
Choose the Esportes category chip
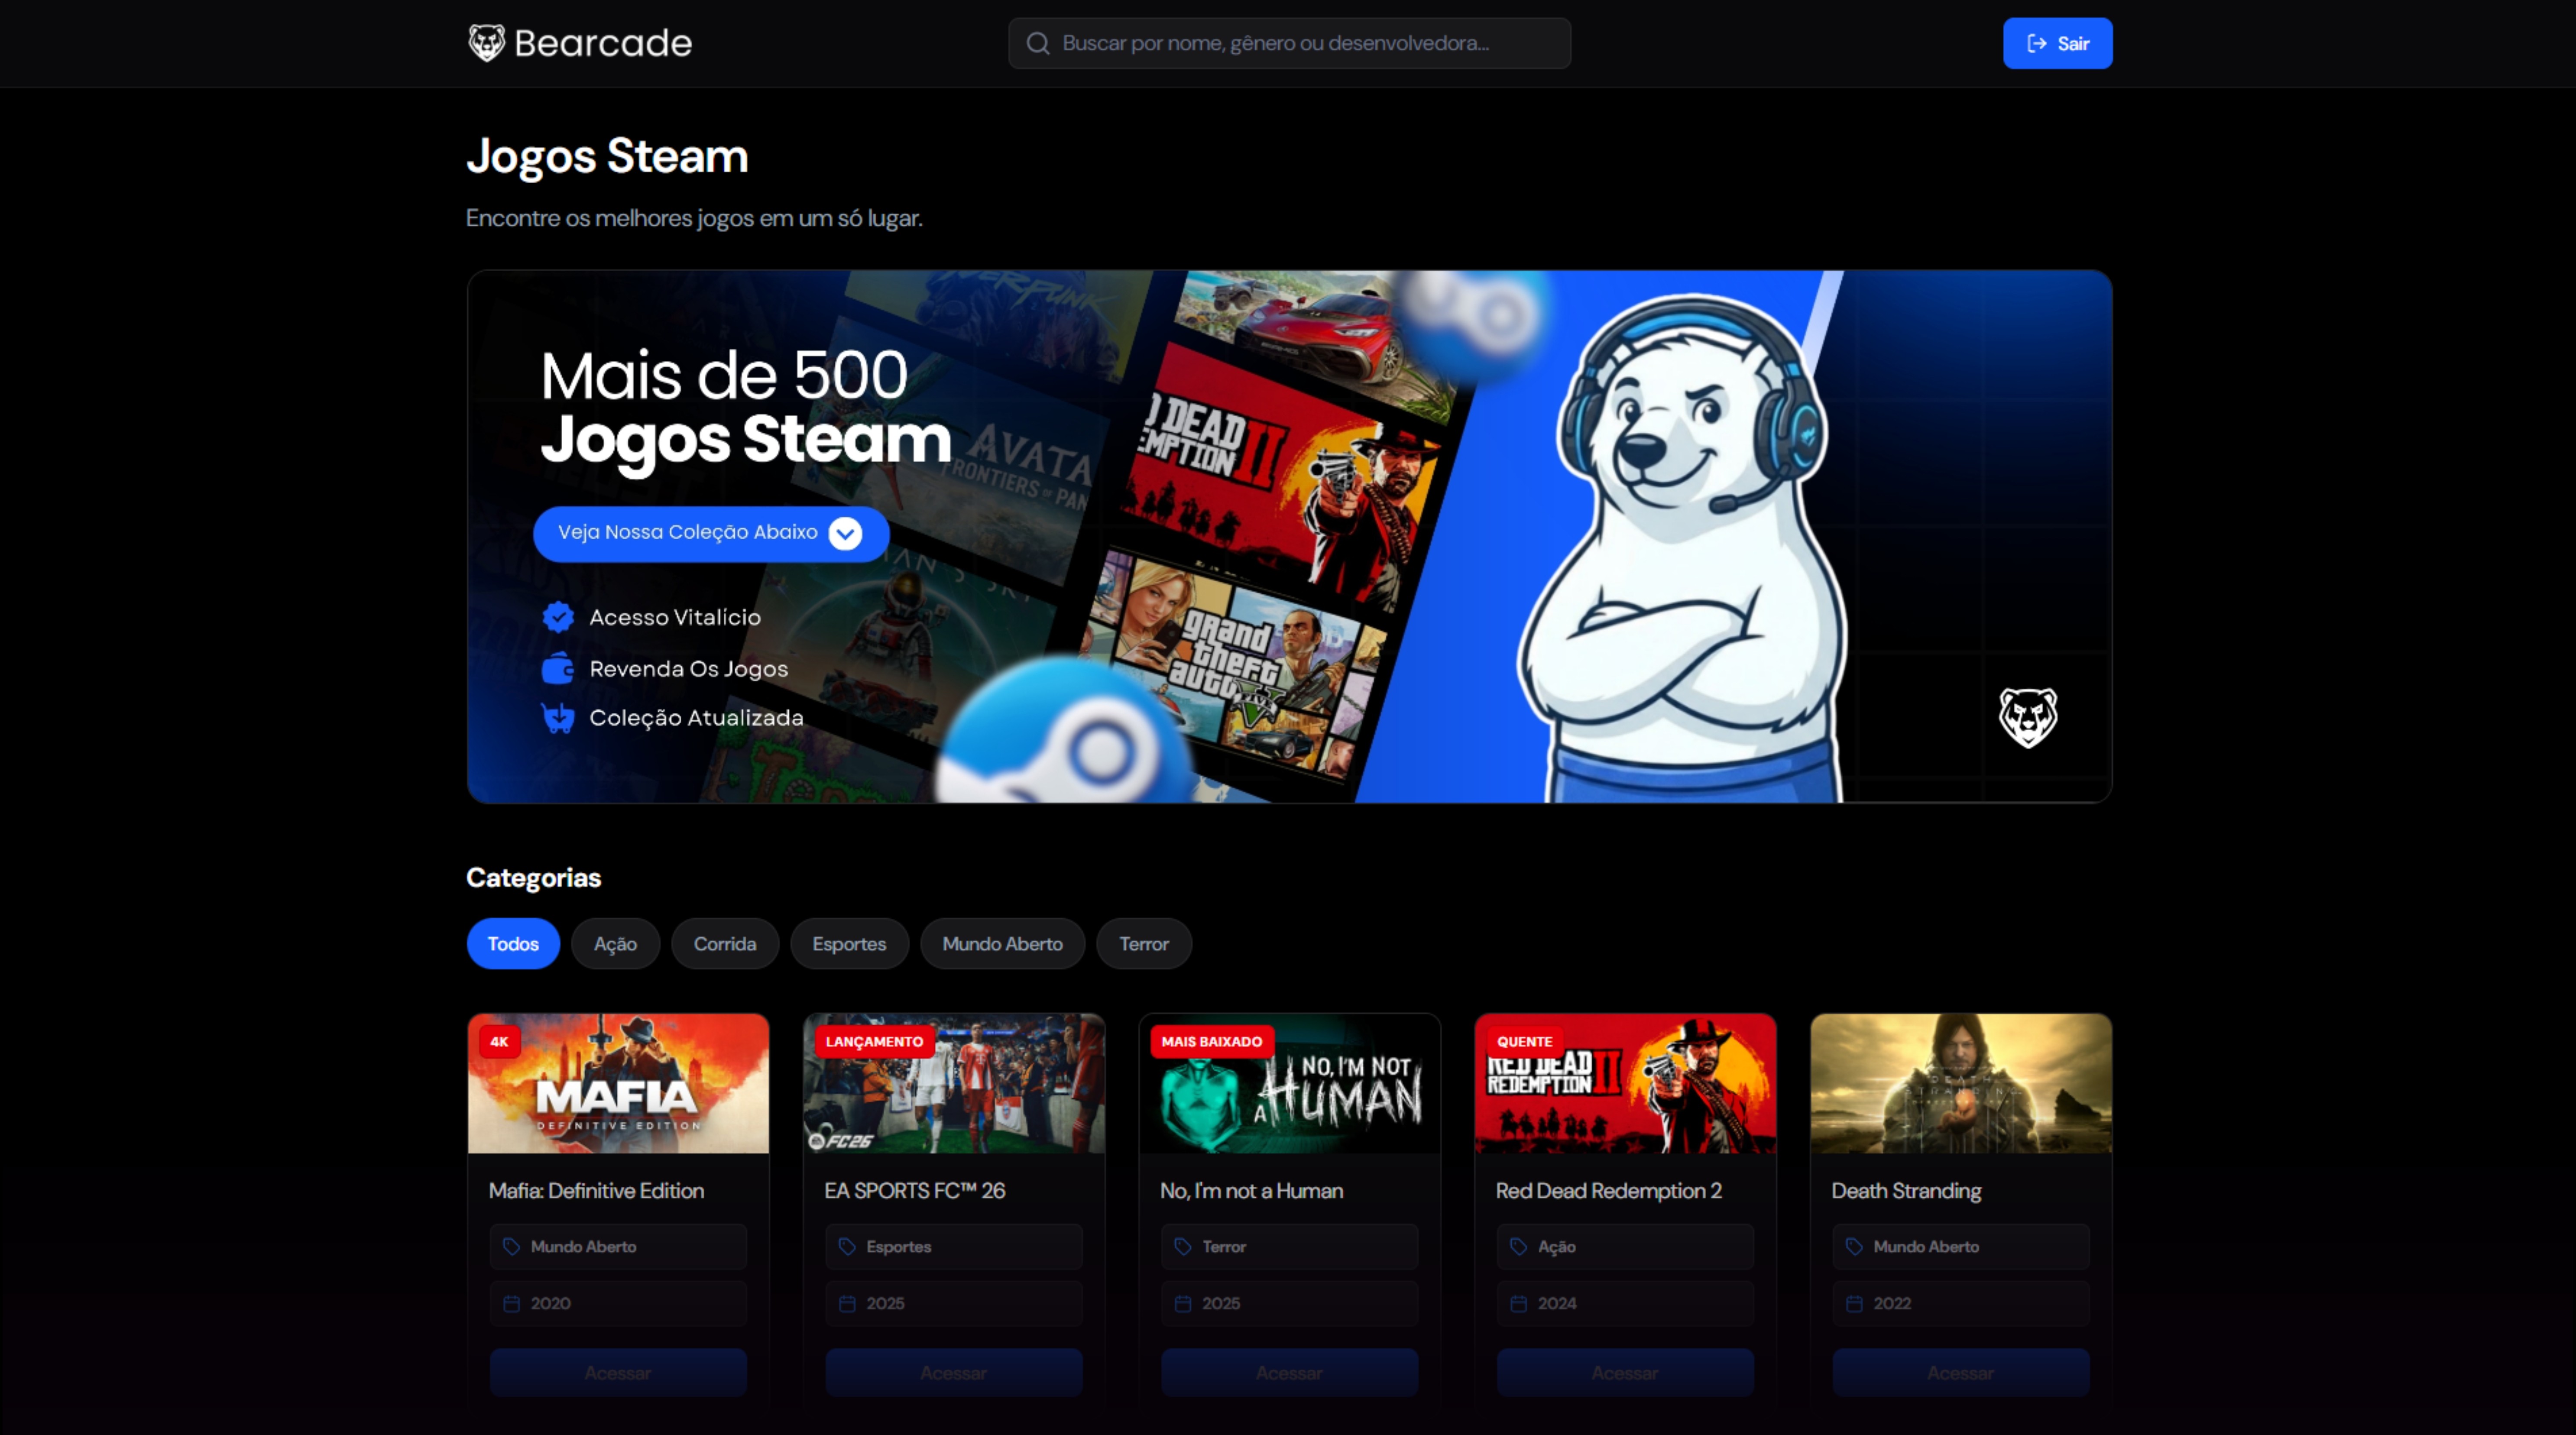[x=848, y=943]
